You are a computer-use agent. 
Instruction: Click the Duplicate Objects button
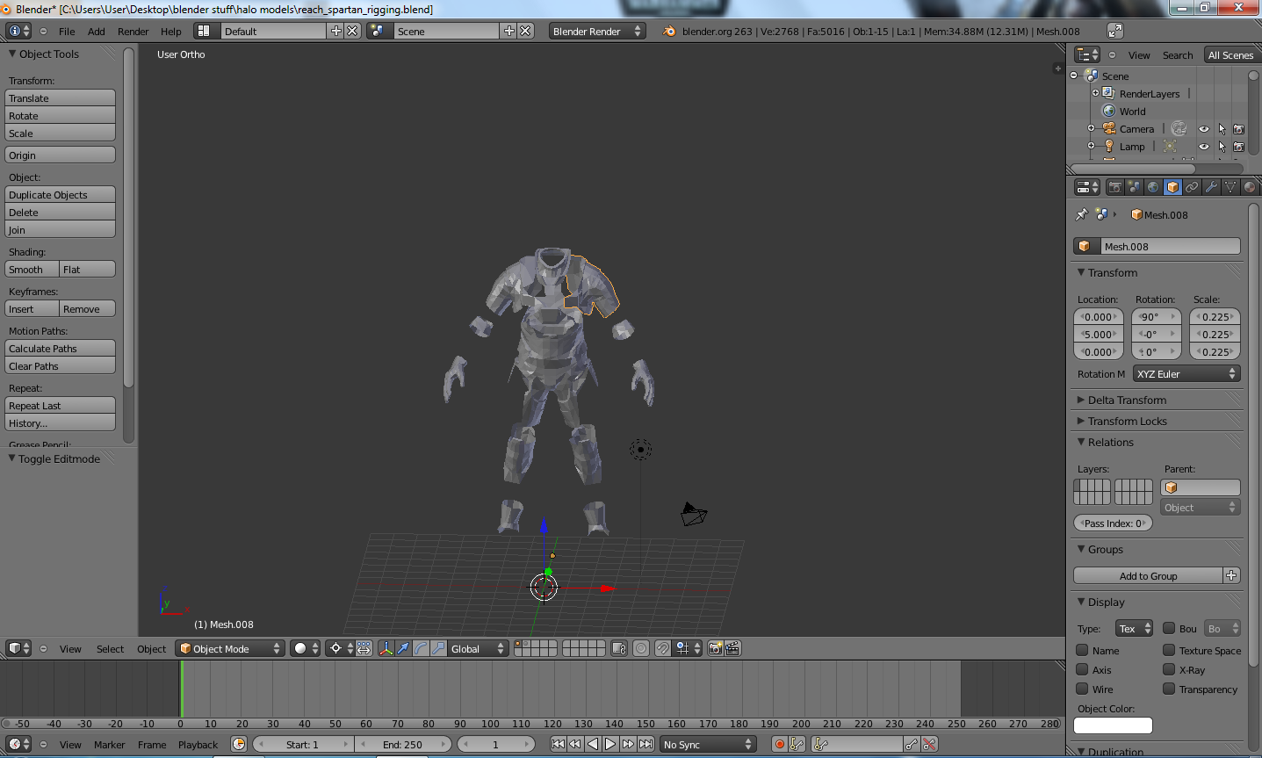coord(60,195)
